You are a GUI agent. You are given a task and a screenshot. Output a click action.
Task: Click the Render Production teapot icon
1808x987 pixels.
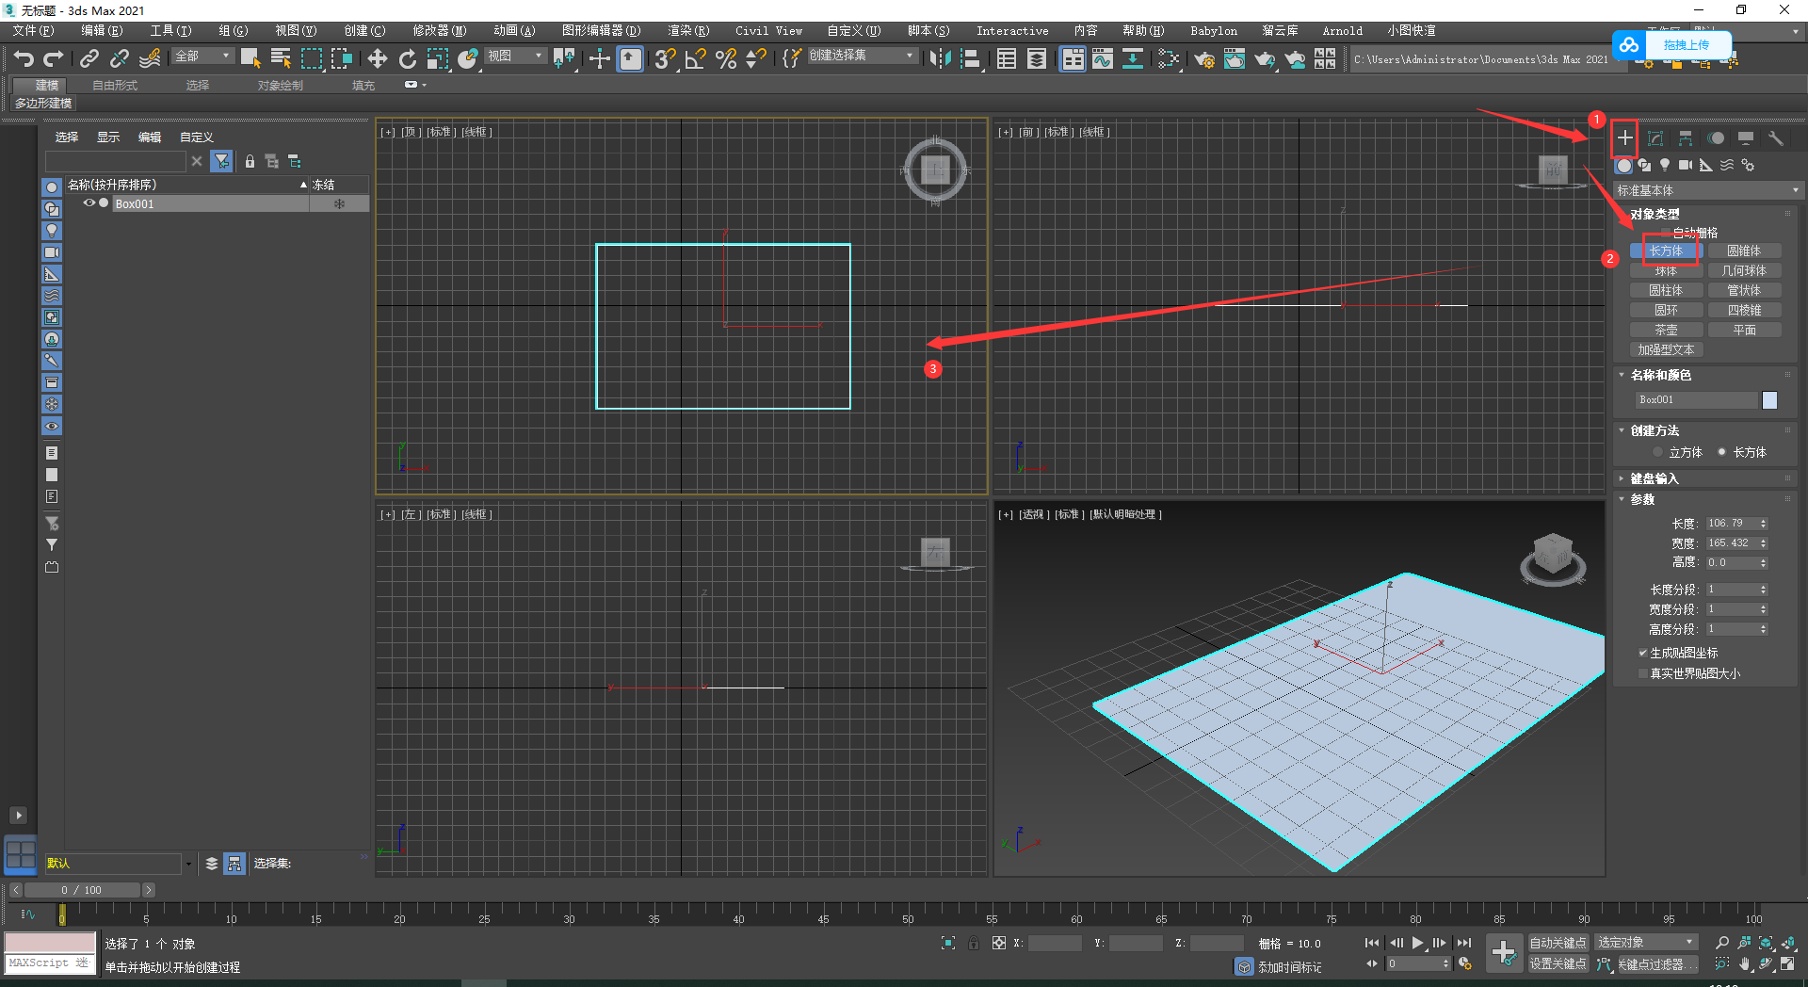click(1265, 59)
